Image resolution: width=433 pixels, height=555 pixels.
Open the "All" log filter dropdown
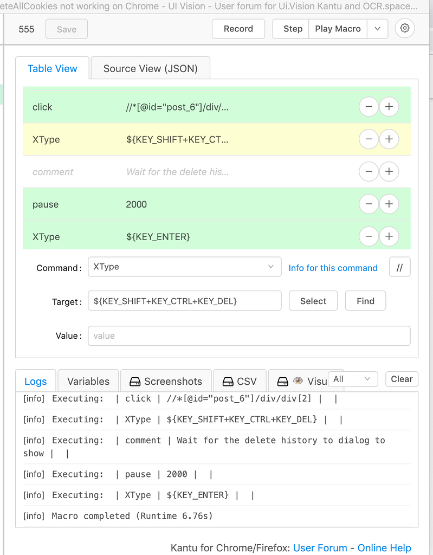pyautogui.click(x=353, y=379)
